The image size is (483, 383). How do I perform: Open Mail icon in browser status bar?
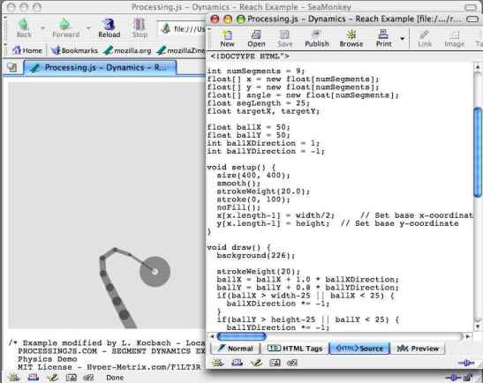tap(33, 378)
